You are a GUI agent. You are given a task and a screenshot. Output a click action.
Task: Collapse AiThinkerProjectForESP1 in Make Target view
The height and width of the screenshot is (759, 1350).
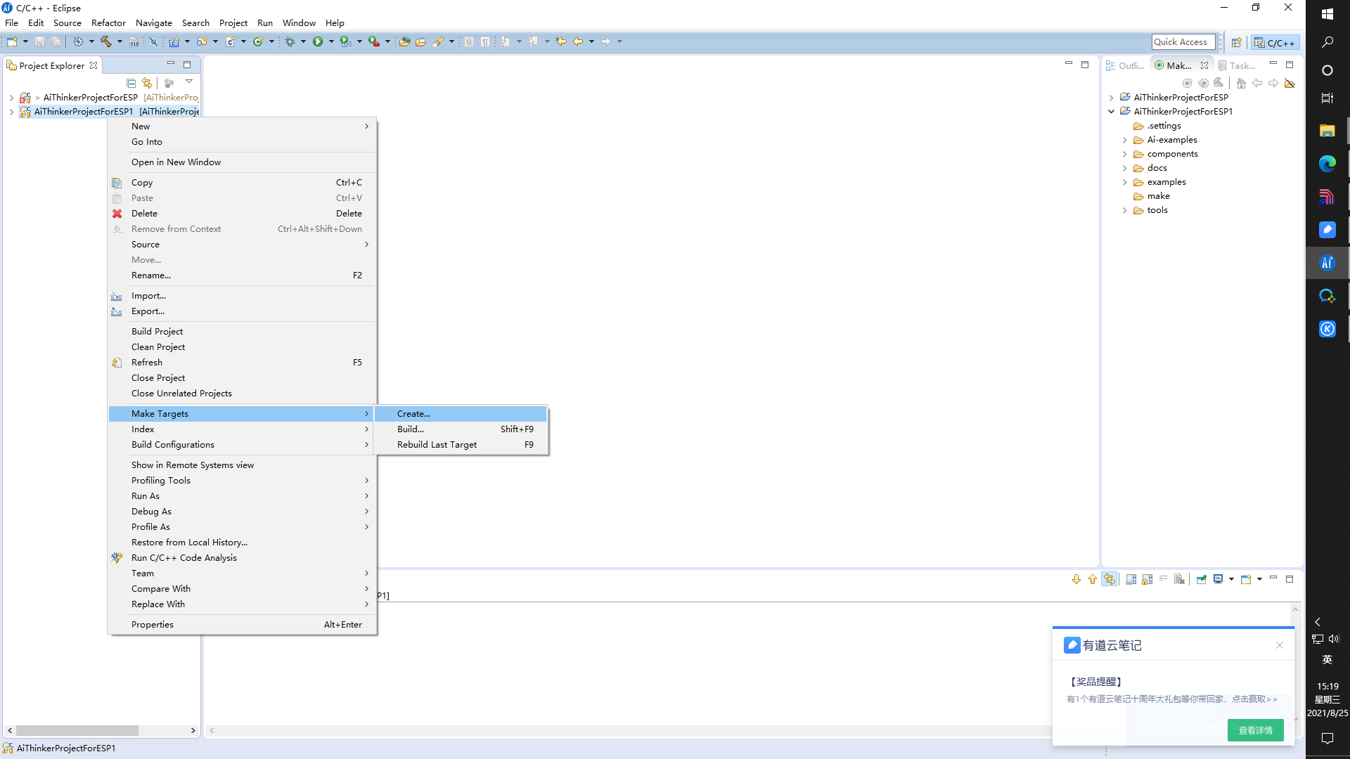(x=1112, y=112)
